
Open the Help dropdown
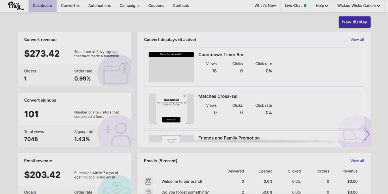pos(322,6)
